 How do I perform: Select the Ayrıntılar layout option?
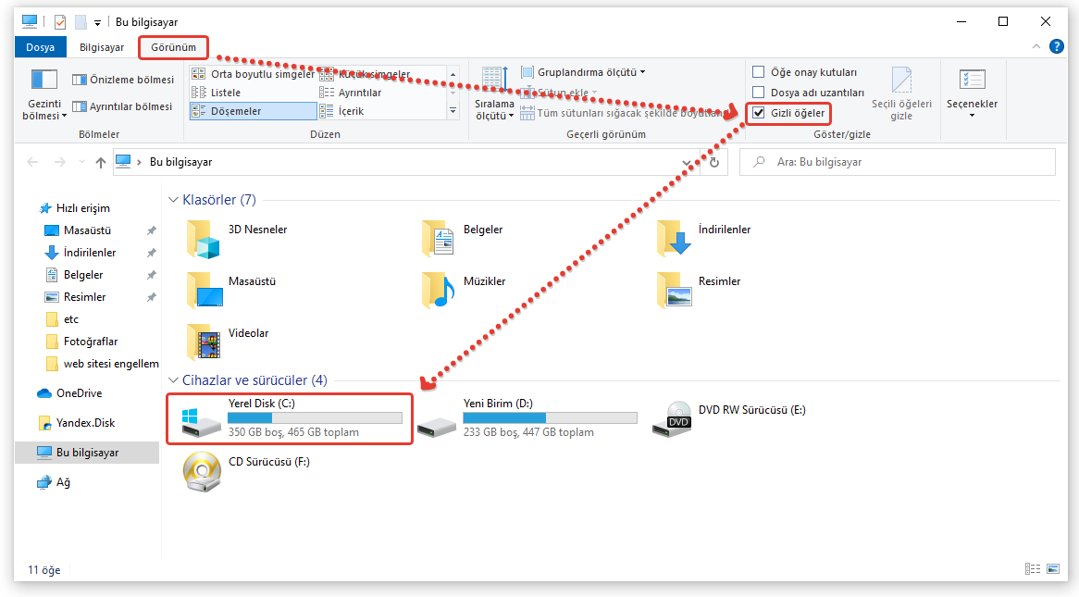(x=359, y=93)
